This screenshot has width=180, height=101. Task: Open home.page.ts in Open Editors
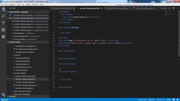pyautogui.click(x=28, y=33)
